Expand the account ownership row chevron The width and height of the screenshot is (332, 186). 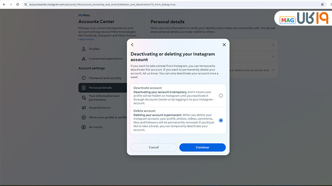(273, 70)
